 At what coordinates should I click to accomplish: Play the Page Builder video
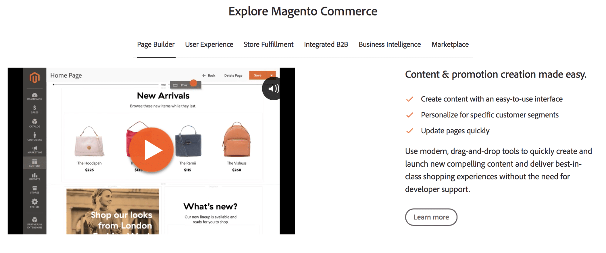151,150
